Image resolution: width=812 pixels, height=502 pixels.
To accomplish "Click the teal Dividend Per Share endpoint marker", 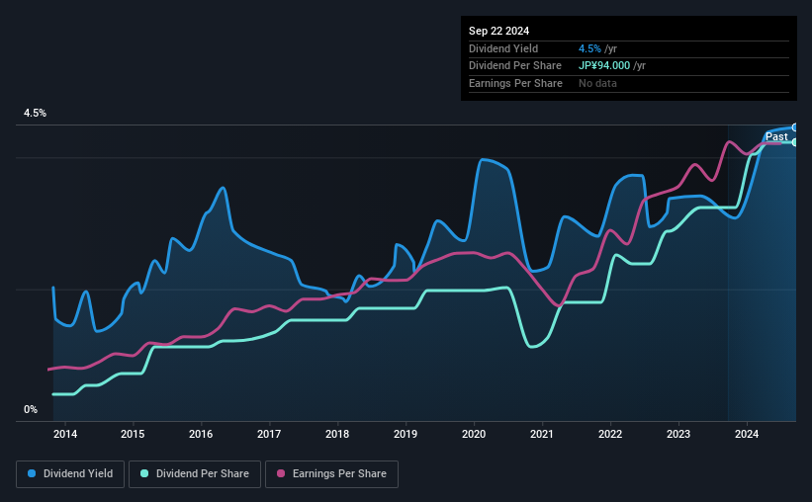I will pos(795,142).
